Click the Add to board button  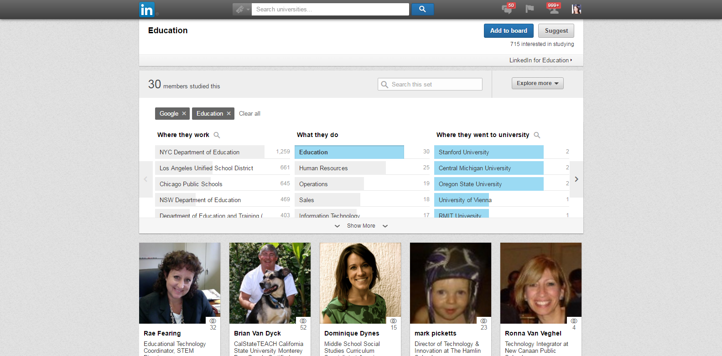coord(509,31)
